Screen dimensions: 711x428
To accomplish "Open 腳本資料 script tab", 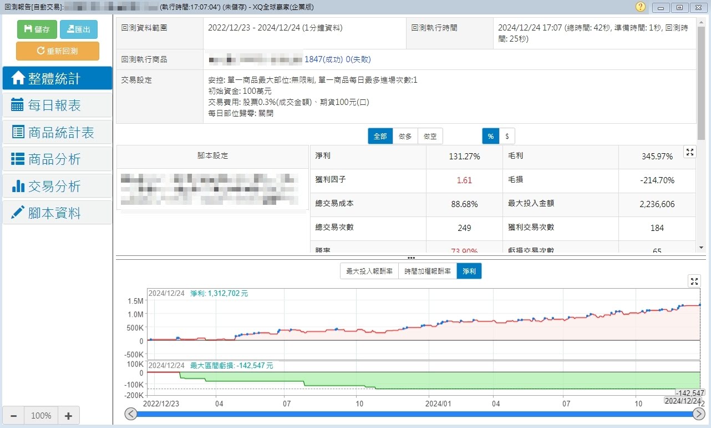I will (57, 213).
